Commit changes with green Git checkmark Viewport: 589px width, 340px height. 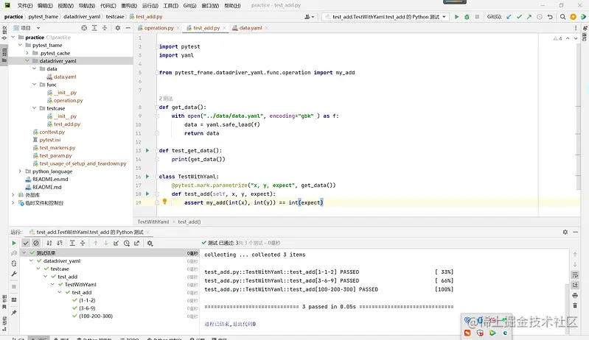[x=519, y=17]
